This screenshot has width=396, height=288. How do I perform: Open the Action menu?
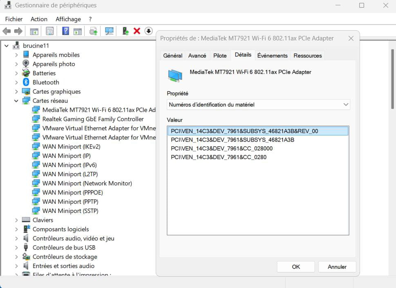coord(39,19)
